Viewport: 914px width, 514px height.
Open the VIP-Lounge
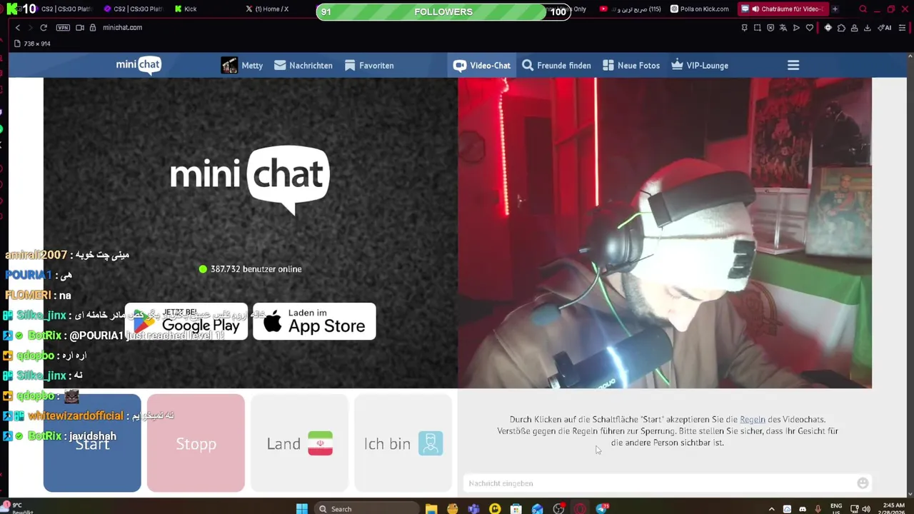pos(700,65)
